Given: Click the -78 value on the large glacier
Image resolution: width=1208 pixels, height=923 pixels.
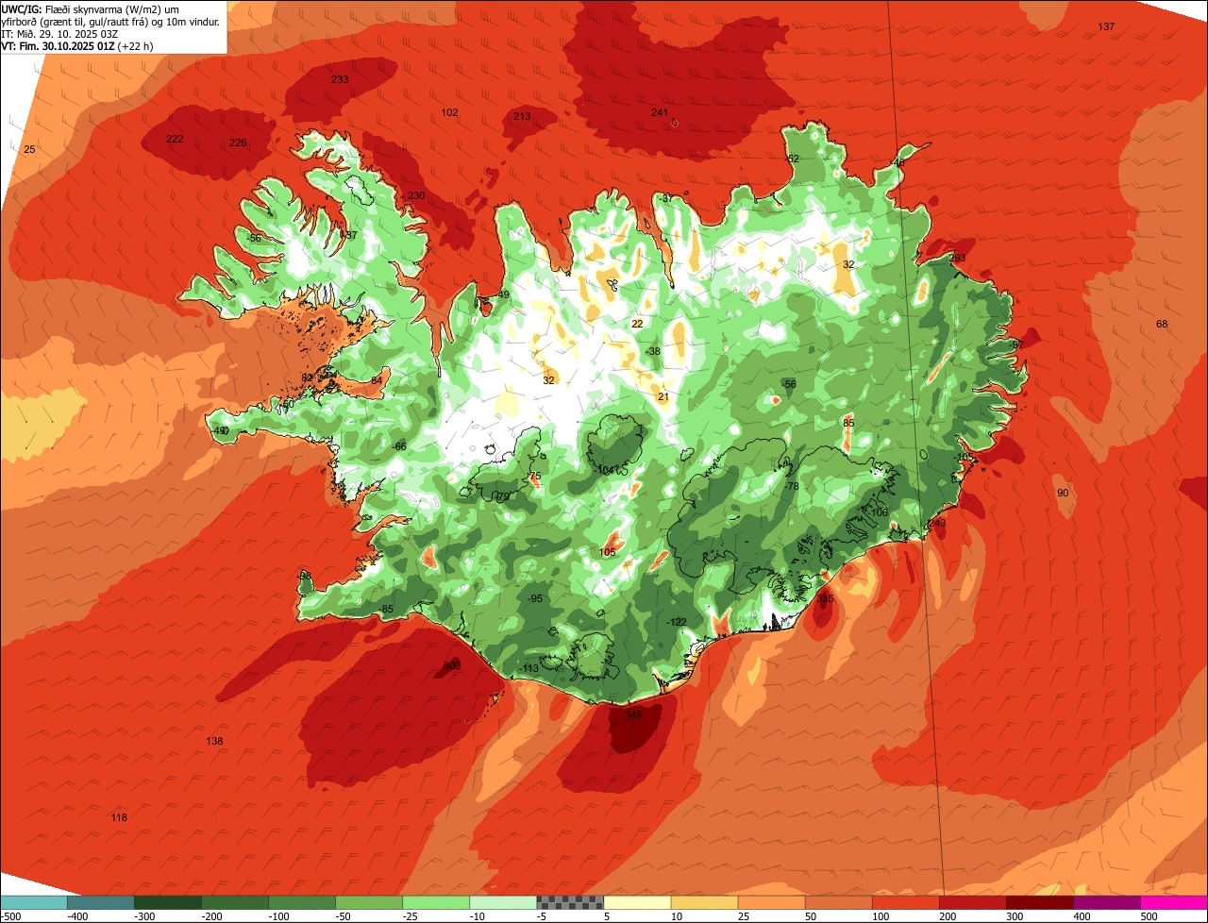Looking at the screenshot, I should point(791,486).
